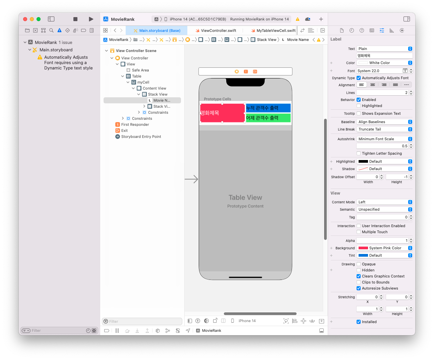The height and width of the screenshot is (360, 434).
Task: Toggle Clears Graphics Context checkbox
Action: pyautogui.click(x=359, y=276)
